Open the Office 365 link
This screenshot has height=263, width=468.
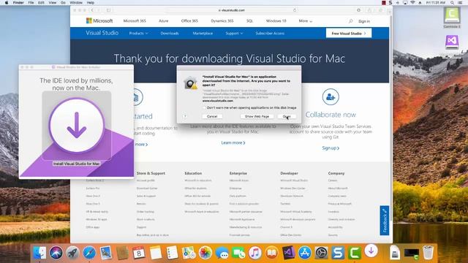point(189,21)
